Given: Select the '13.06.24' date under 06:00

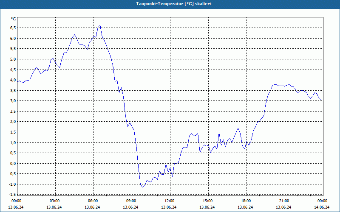Looking at the screenshot, I should pyautogui.click(x=92, y=207).
